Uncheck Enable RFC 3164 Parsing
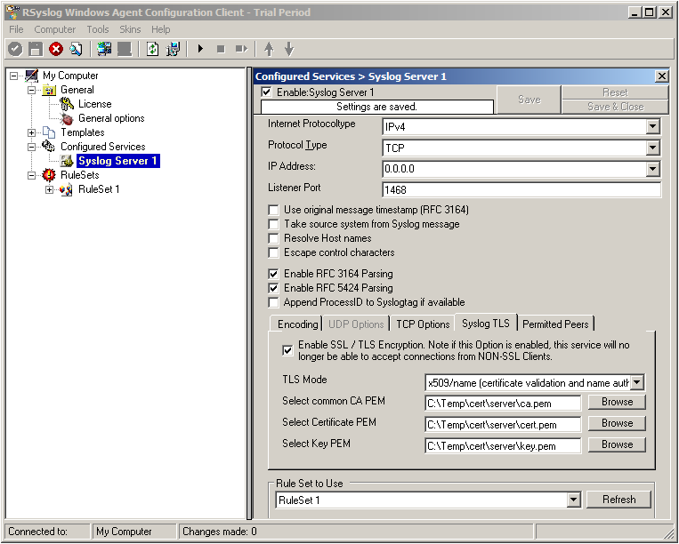Screen dimensions: 679x544 click(273, 274)
